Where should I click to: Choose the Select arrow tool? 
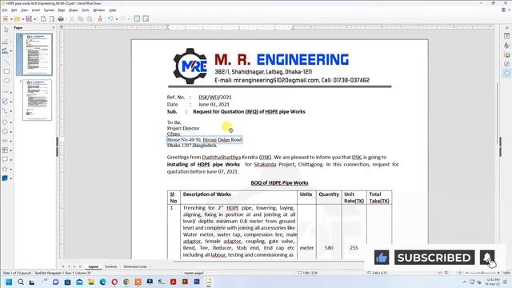tap(6, 30)
